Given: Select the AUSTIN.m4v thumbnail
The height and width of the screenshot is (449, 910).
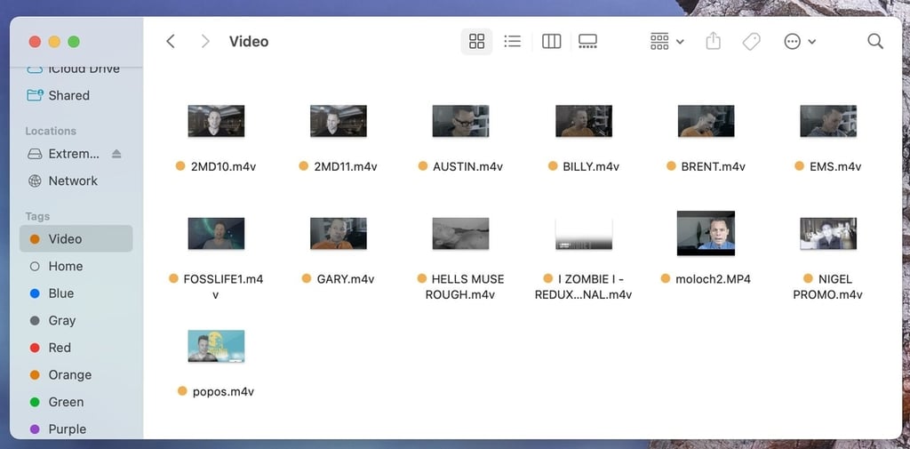Looking at the screenshot, I should tap(461, 121).
